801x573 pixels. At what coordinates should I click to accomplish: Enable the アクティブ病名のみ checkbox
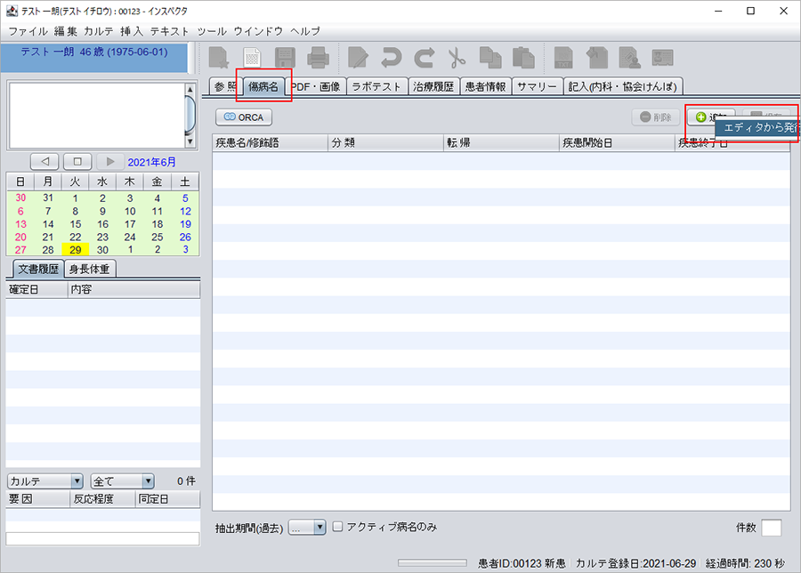point(337,527)
